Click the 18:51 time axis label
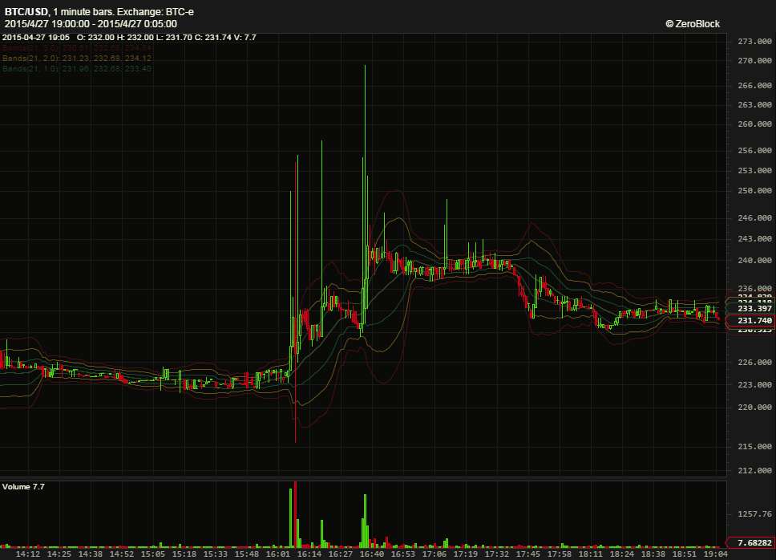Viewport: 776px width, 560px height. (684, 554)
